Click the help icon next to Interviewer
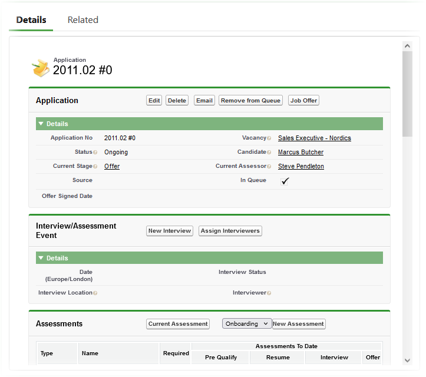 tap(269, 293)
